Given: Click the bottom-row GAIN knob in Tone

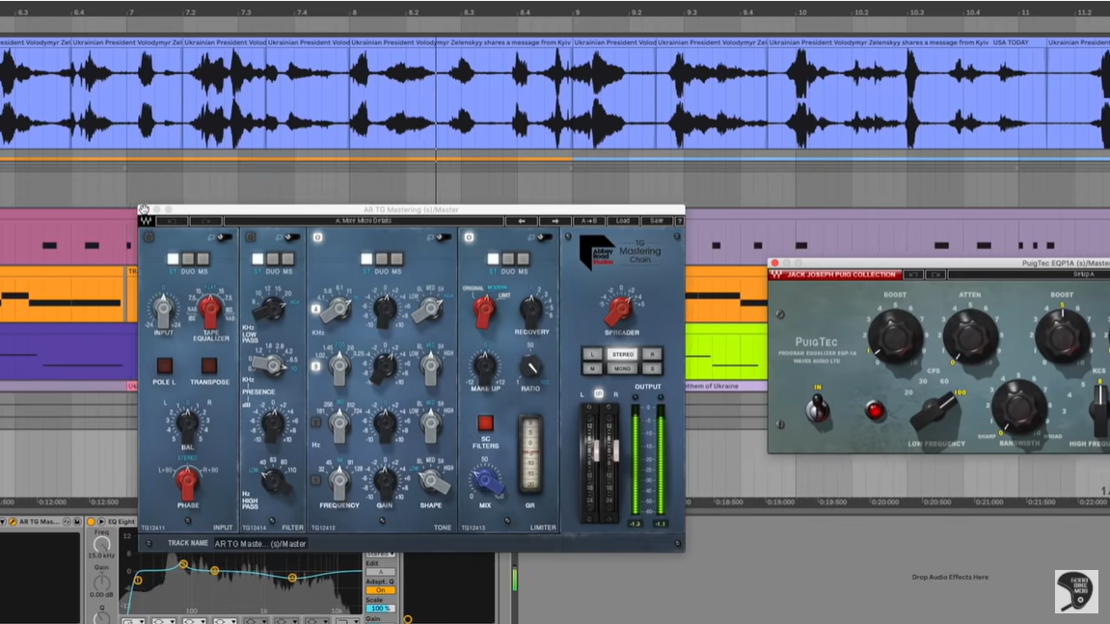Looking at the screenshot, I should (x=385, y=482).
